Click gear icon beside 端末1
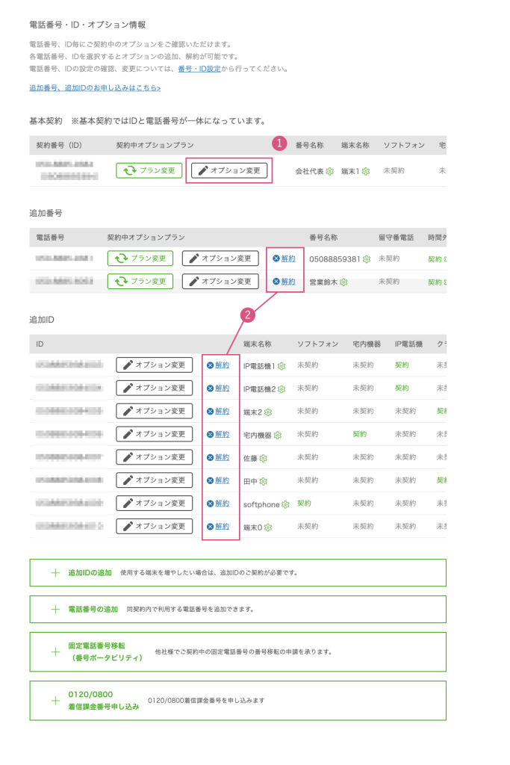Screen dimensions: 510x765 tap(366, 171)
